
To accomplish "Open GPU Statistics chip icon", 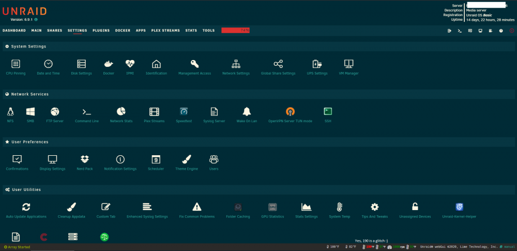I will [272, 207].
